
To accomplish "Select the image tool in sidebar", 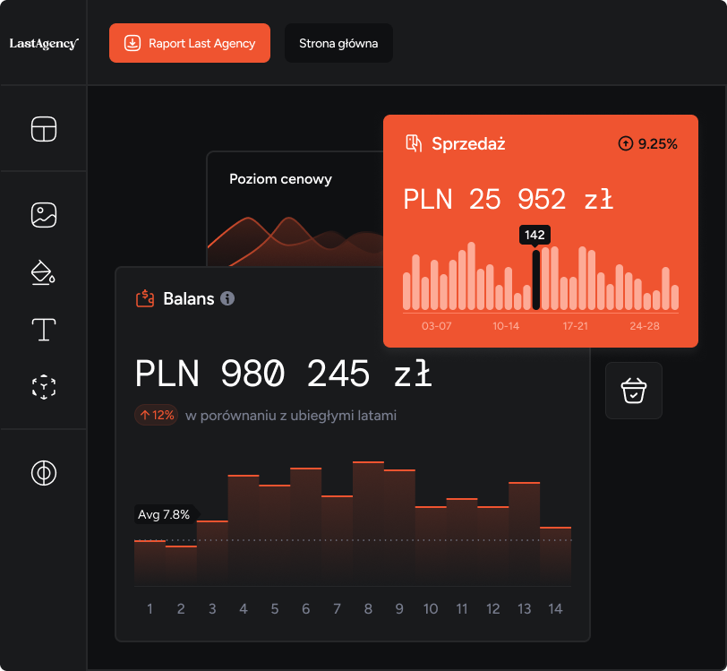I will click(x=44, y=214).
